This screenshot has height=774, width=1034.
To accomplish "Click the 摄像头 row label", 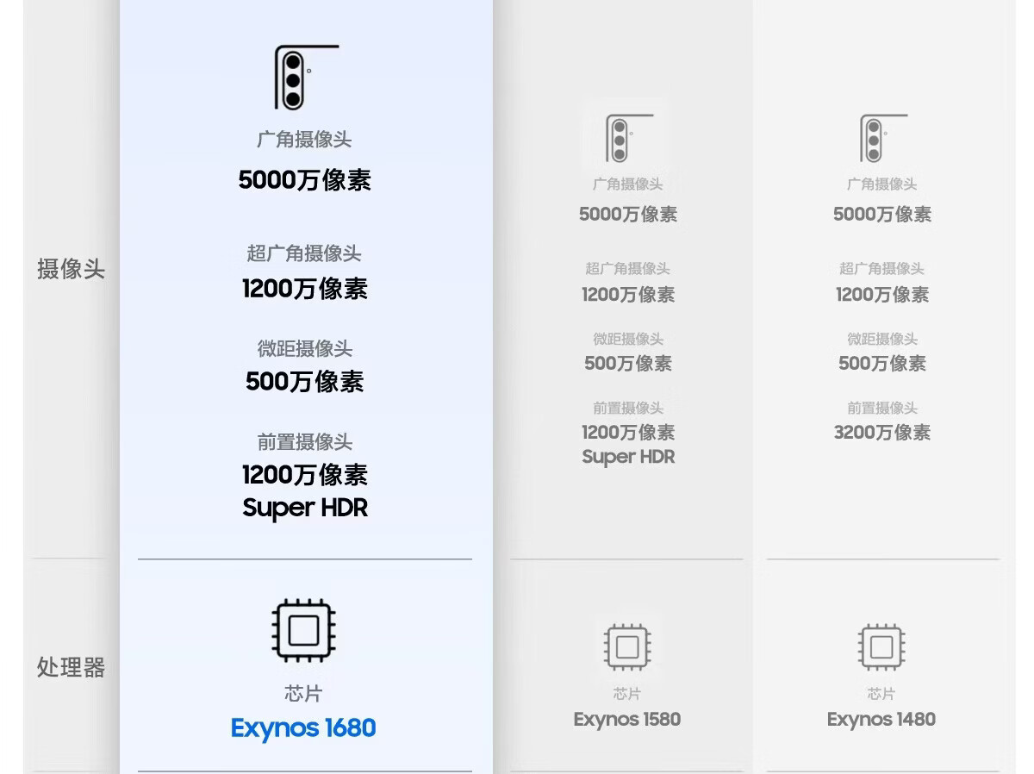I will click(71, 269).
